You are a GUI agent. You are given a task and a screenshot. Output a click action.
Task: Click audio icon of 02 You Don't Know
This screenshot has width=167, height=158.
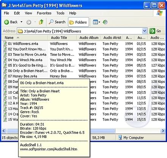coord(5,49)
